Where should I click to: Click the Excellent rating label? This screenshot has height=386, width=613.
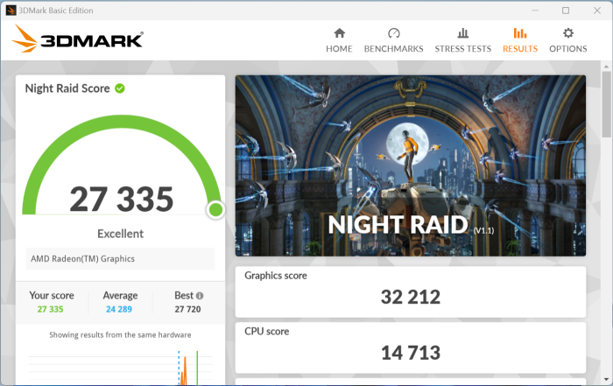121,234
